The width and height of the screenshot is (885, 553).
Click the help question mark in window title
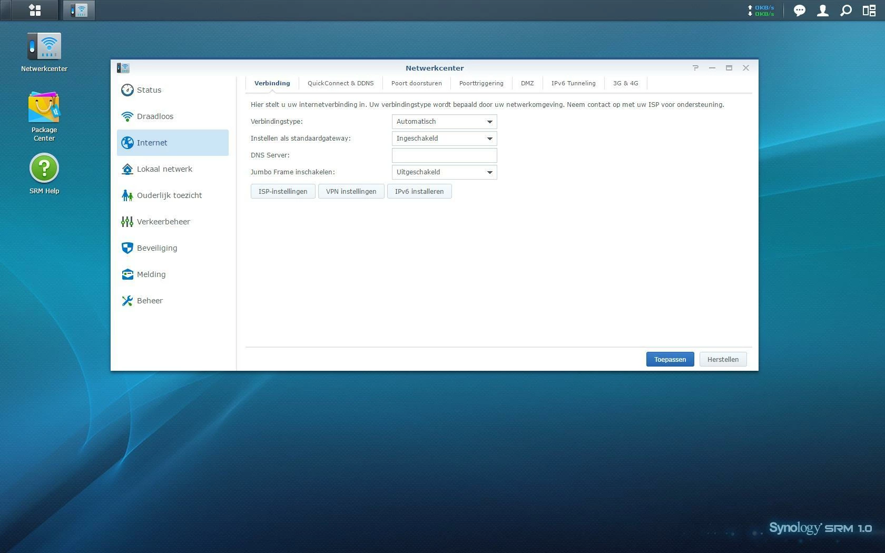pyautogui.click(x=695, y=68)
